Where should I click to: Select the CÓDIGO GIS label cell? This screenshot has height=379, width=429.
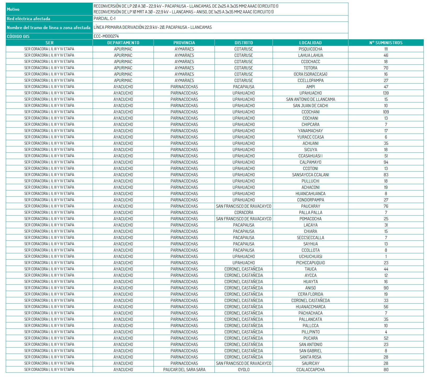[x=49, y=36]
